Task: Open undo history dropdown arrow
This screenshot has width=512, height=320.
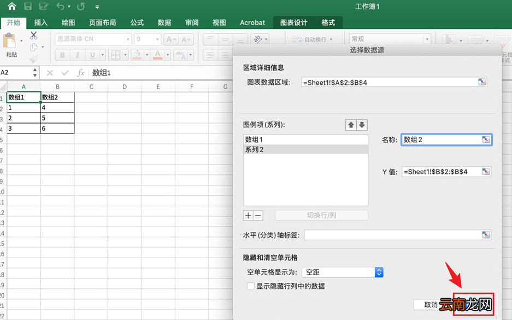Action: pos(69,7)
